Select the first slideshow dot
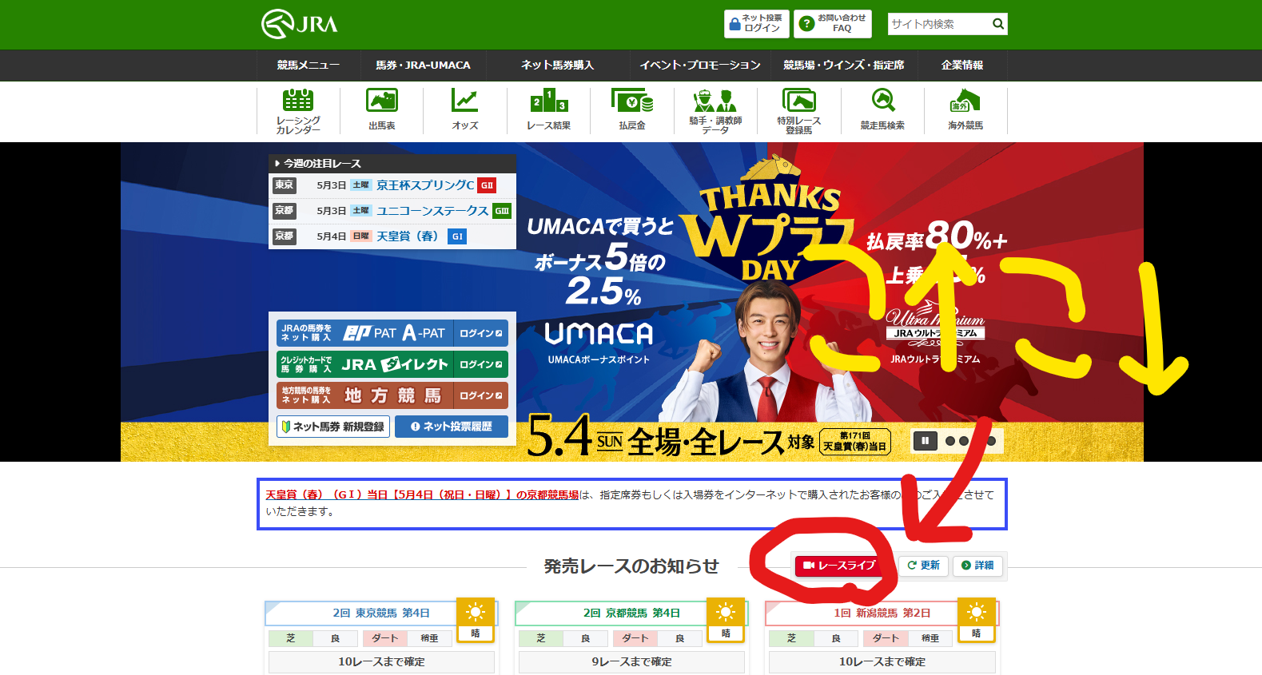The image size is (1262, 675). tap(950, 441)
